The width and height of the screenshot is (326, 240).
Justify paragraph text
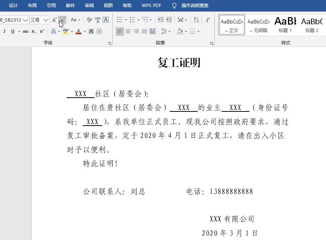click(x=144, y=31)
